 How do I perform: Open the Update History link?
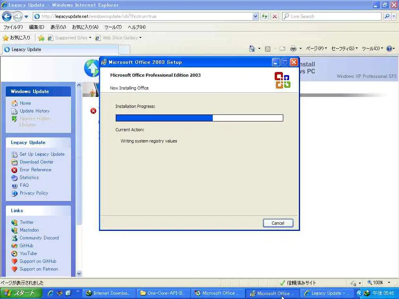click(x=35, y=111)
